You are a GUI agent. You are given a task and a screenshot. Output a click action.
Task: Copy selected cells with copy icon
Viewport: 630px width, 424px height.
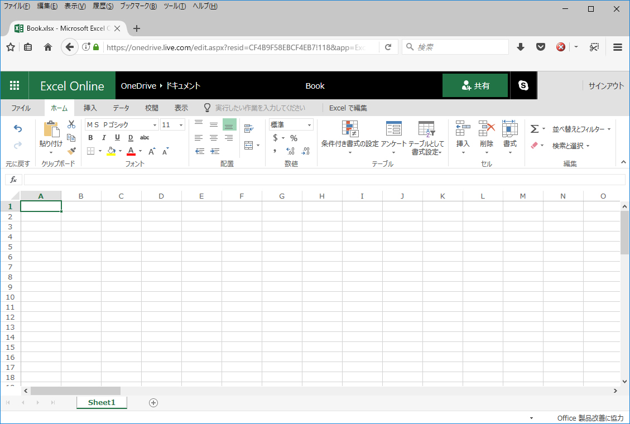[x=71, y=138]
